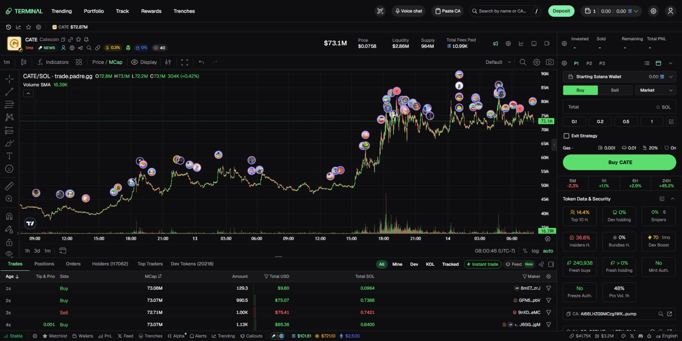Viewport: 682px width, 341px height.
Task: Go to the Trenches page
Action: coord(184,11)
